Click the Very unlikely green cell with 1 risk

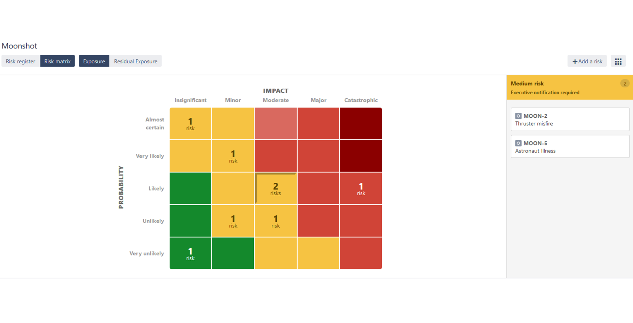tap(190, 253)
